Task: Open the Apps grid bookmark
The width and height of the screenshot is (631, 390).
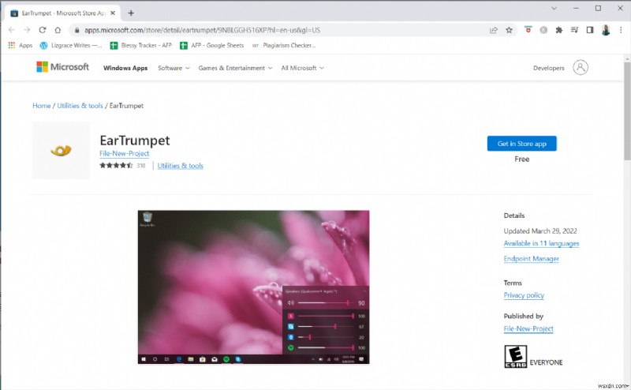Action: pyautogui.click(x=21, y=45)
